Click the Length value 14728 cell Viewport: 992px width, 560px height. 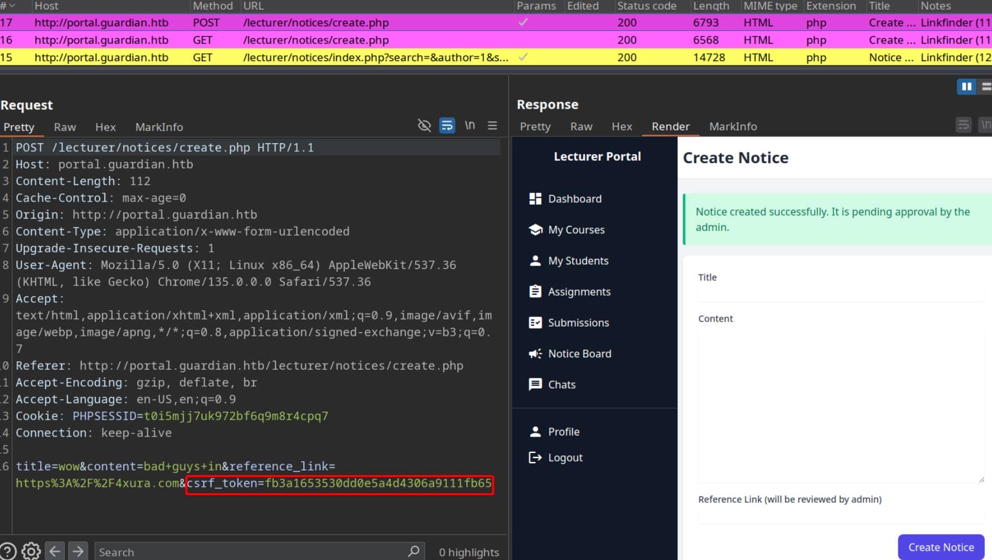tap(709, 57)
